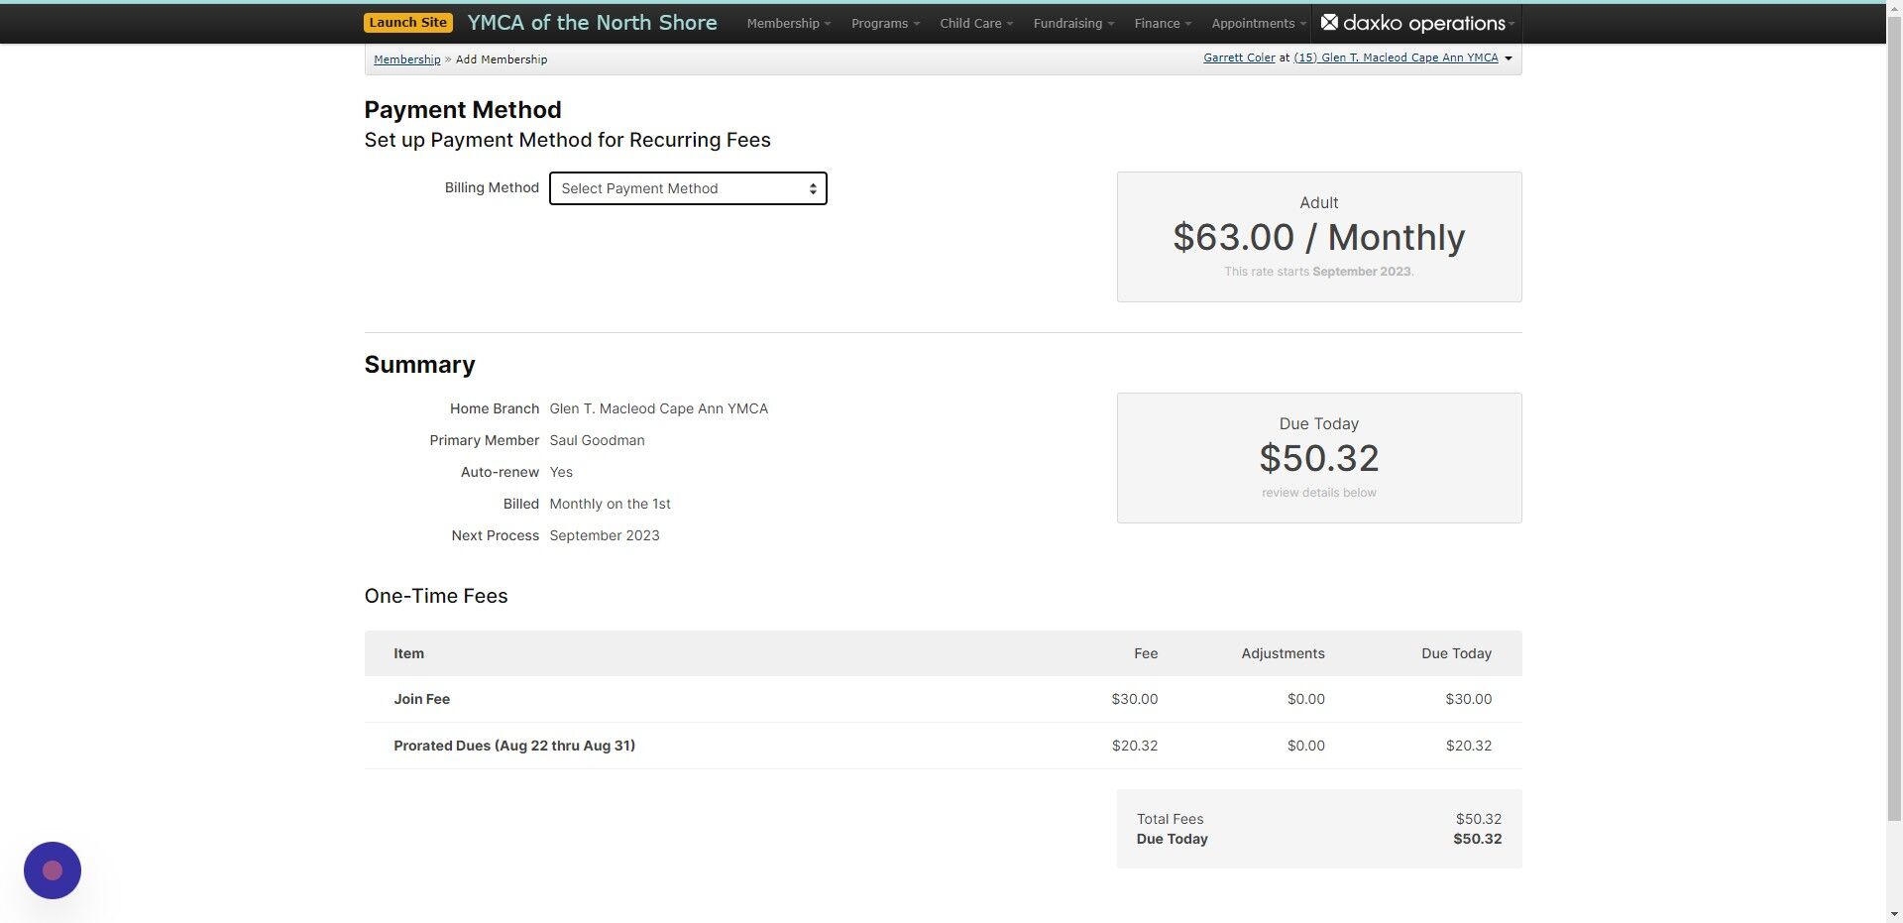The height and width of the screenshot is (923, 1903).
Task: Click the daxko operations logo
Action: pyautogui.click(x=1413, y=23)
